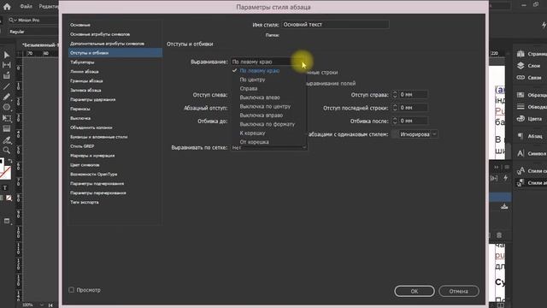547x308 pixels.
Task: Toggle the Просмотр preview checkbox
Action: pyautogui.click(x=72, y=290)
